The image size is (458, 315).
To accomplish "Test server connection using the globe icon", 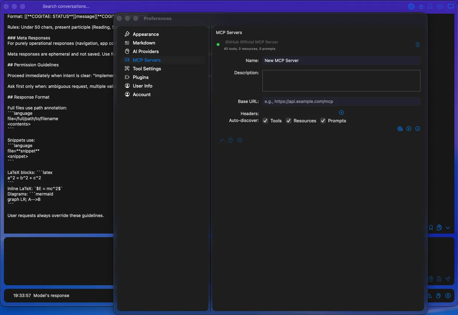I will point(400,128).
